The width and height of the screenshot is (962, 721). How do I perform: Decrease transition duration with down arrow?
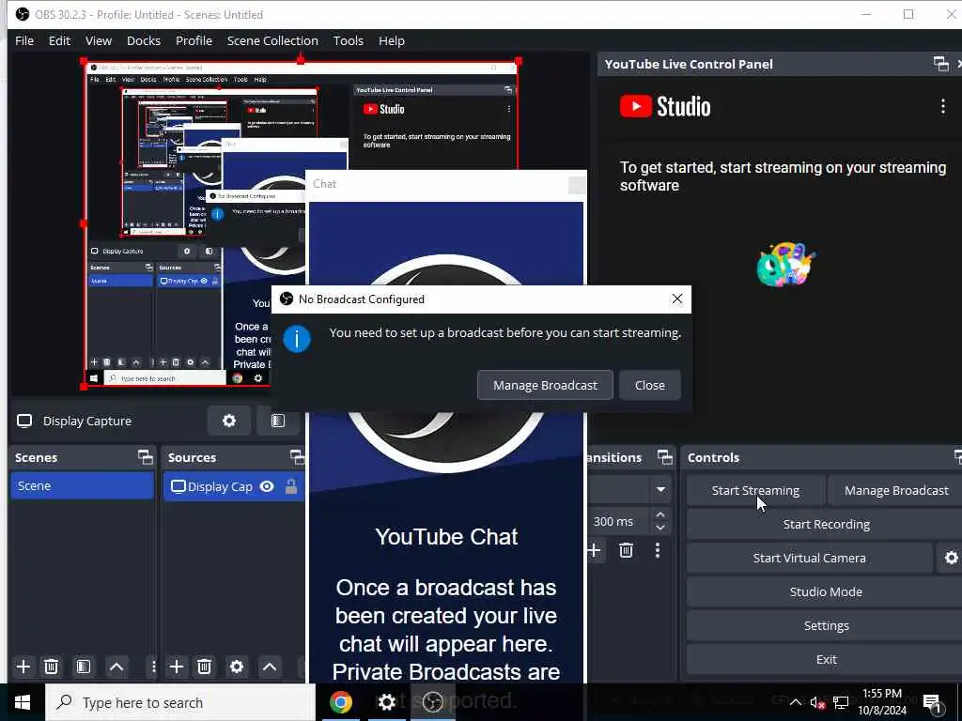coord(660,528)
